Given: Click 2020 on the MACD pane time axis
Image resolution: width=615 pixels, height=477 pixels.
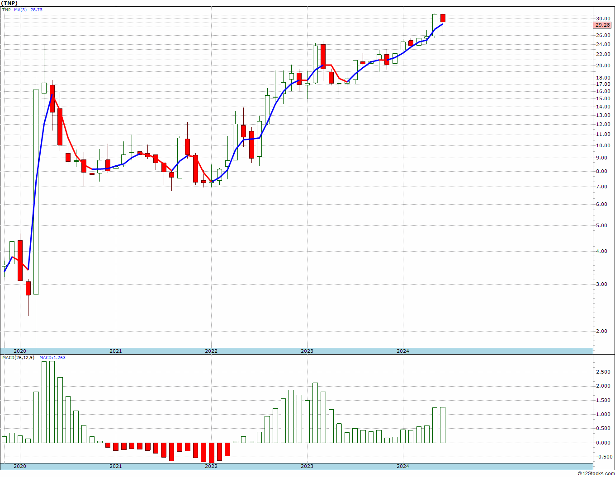Looking at the screenshot, I should (20, 466).
